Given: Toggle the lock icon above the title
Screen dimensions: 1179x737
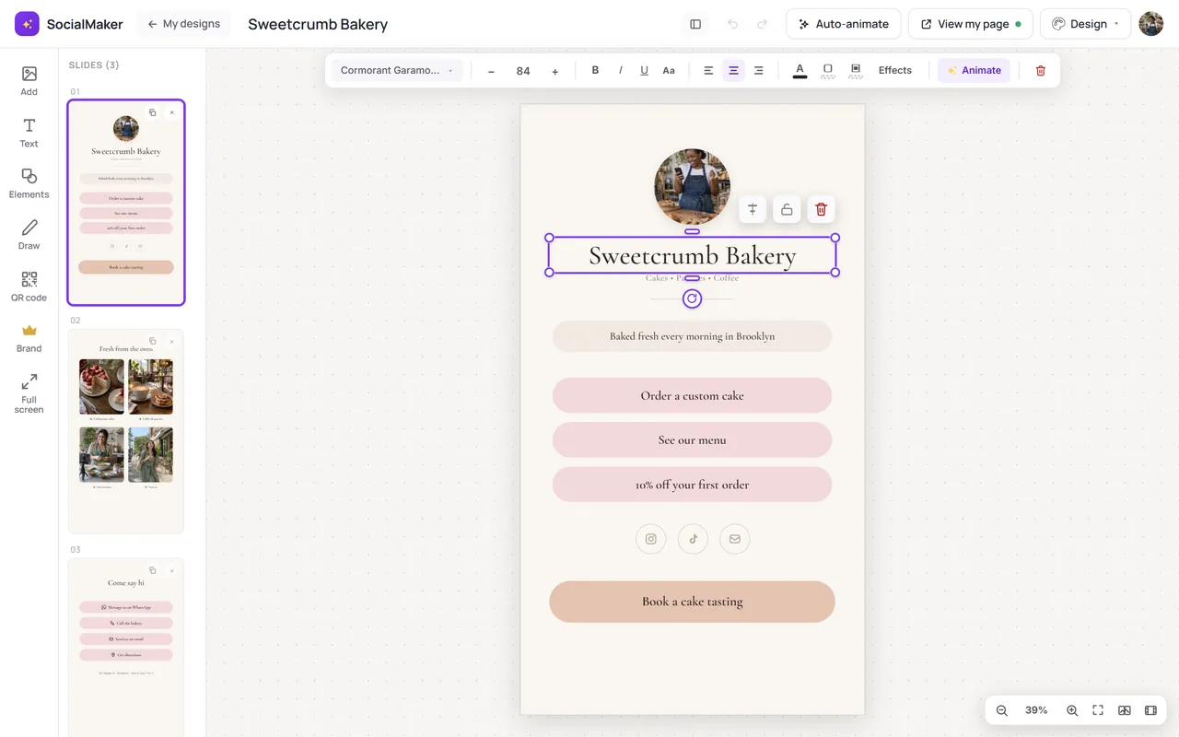Looking at the screenshot, I should pyautogui.click(x=787, y=209).
